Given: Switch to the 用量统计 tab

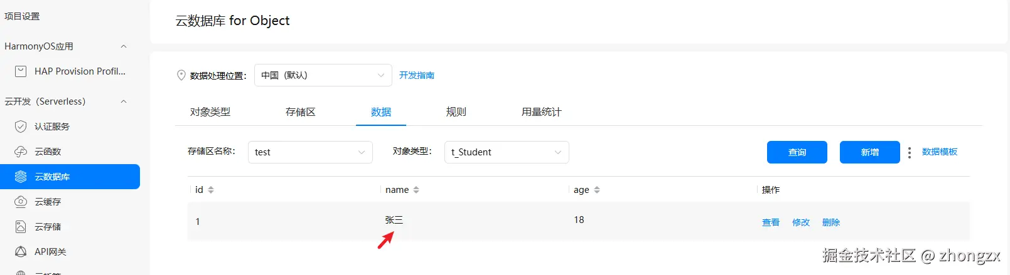Looking at the screenshot, I should pos(541,112).
